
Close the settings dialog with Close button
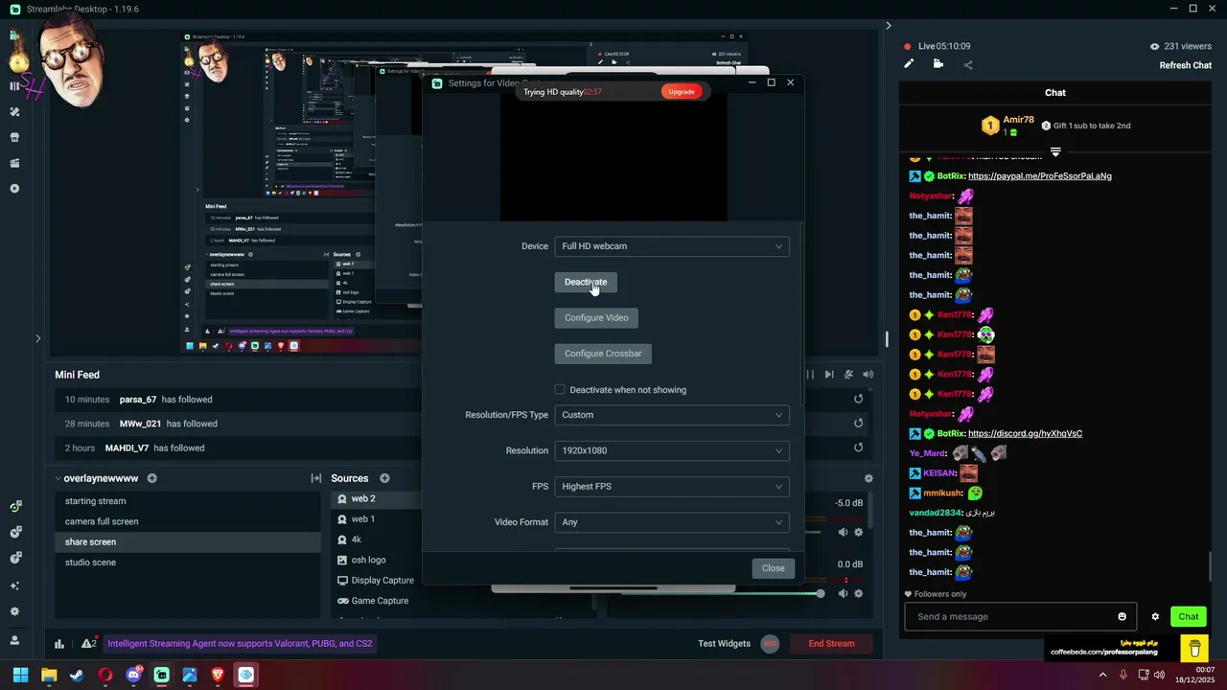coord(774,568)
